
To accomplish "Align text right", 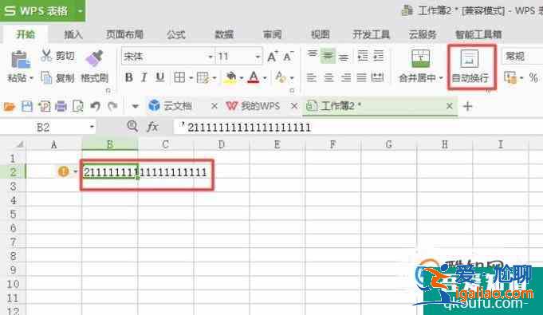I will pos(345,77).
